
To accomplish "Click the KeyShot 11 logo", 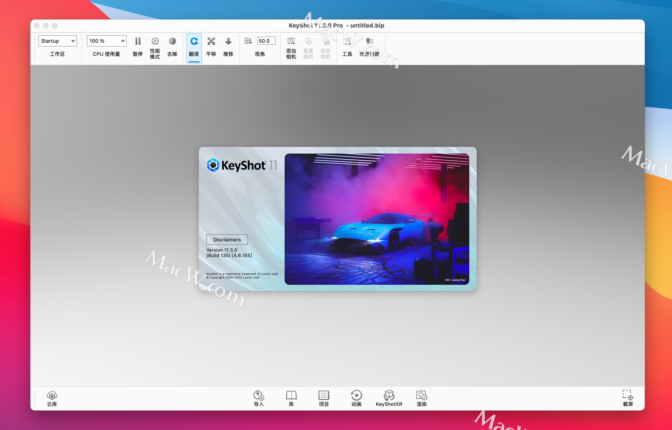I will 242,165.
